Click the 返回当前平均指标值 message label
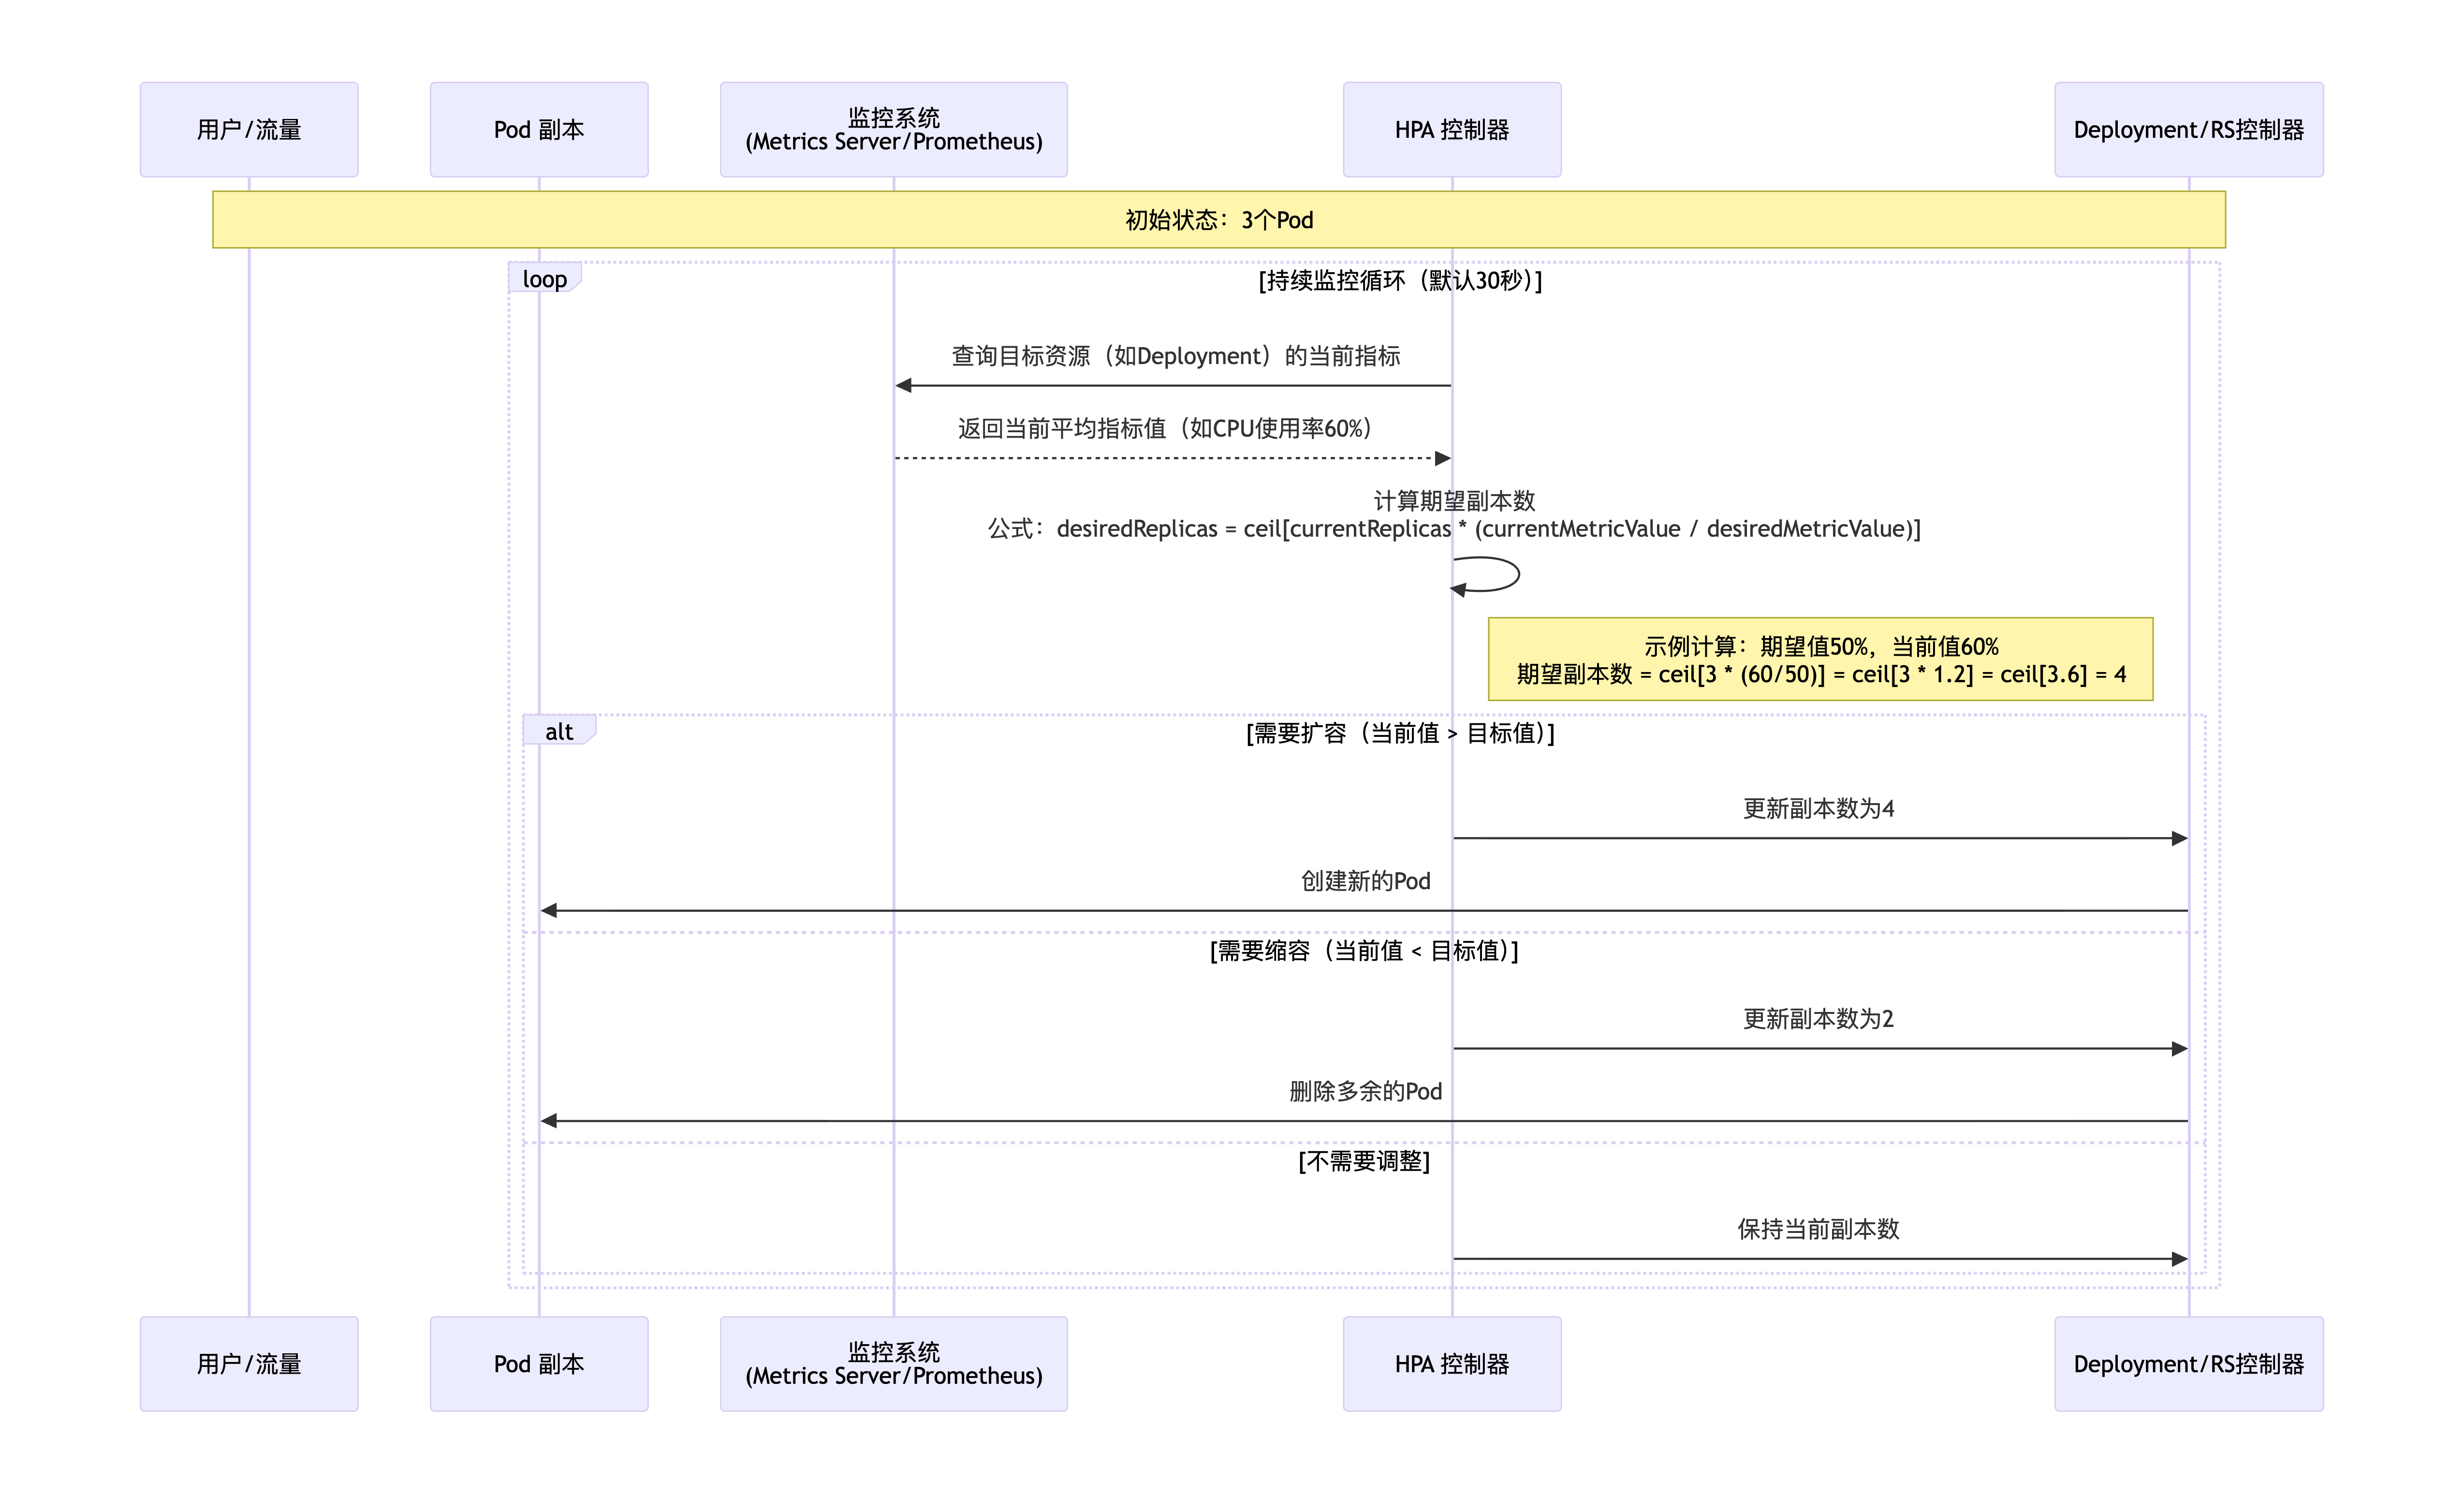The height and width of the screenshot is (1495, 2464). 1165,428
